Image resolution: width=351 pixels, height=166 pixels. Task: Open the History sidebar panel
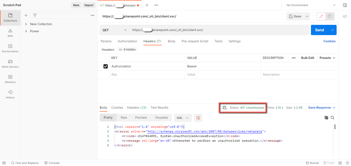click(x=10, y=95)
